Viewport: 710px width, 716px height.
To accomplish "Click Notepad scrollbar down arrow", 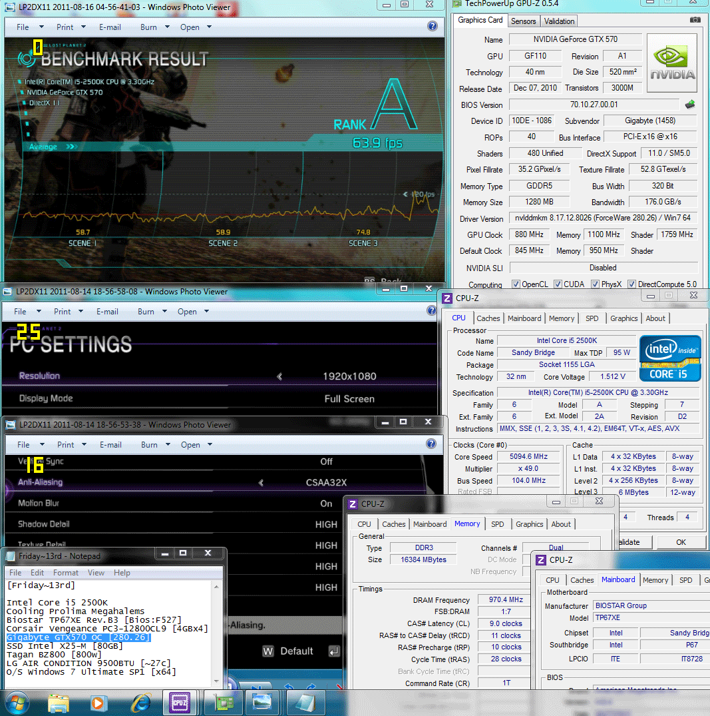I will 217,681.
